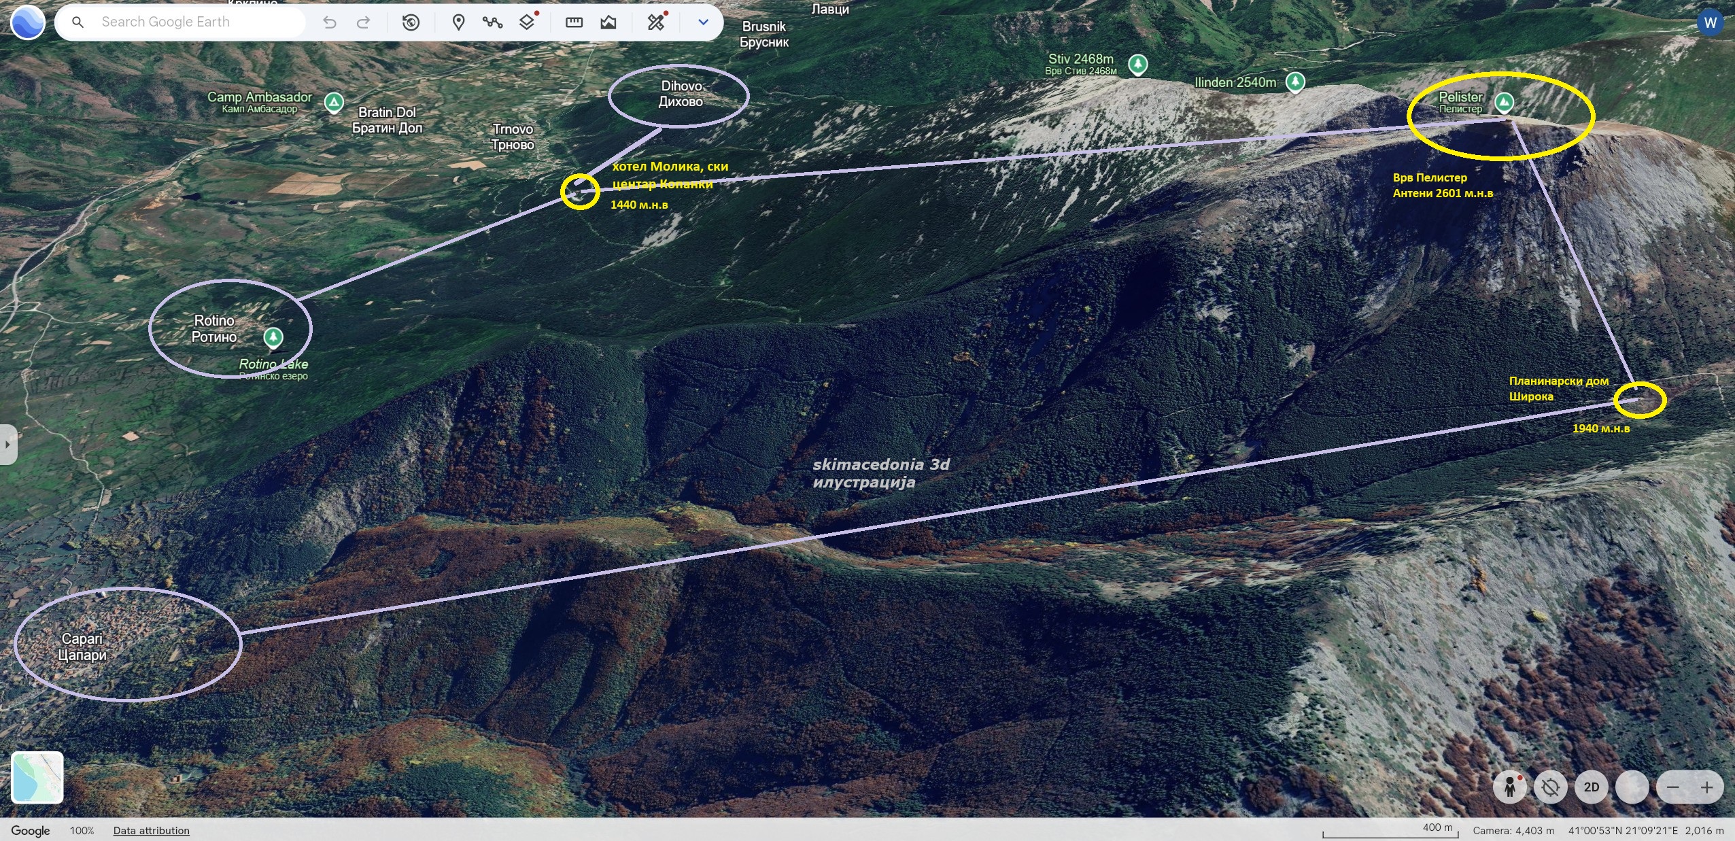Expand the collapsed left side panel
The width and height of the screenshot is (1735, 841).
[7, 445]
